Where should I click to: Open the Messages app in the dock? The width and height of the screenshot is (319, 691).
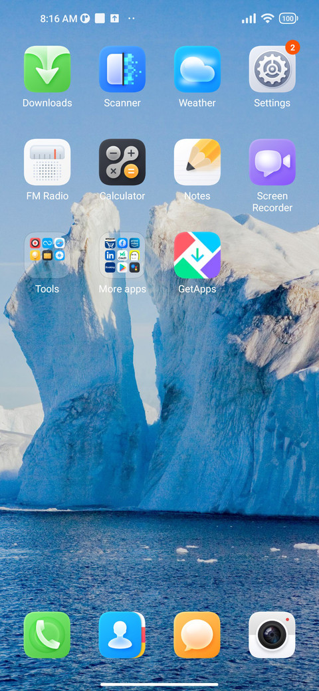[197, 635]
